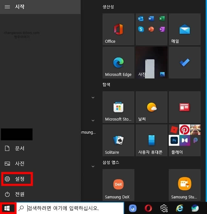Open the Office tile

118,29
